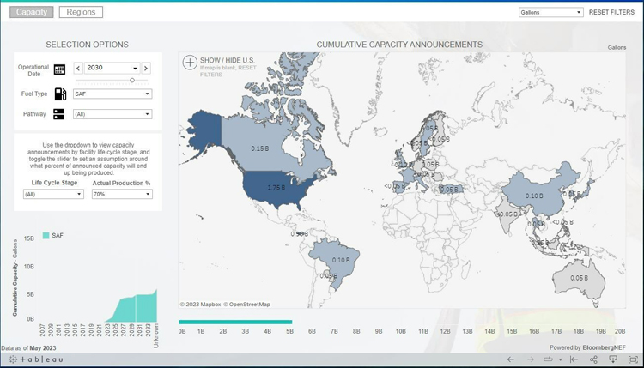Click the RESET FILTERS button

(611, 13)
